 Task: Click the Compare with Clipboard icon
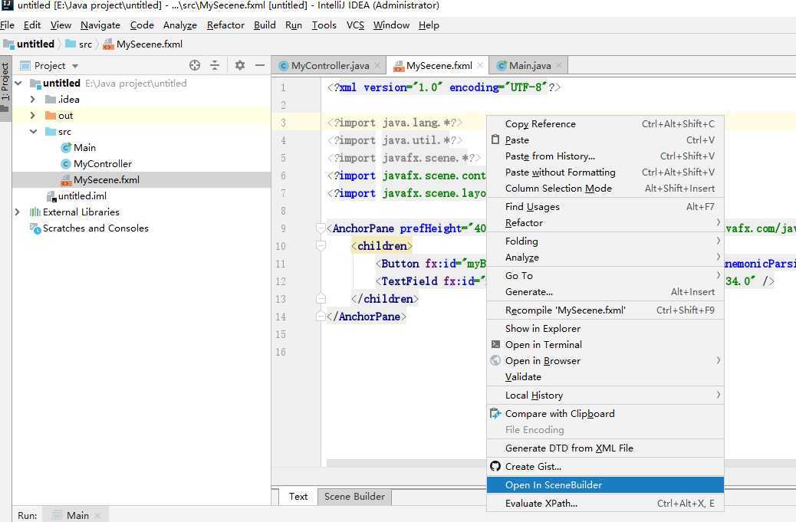pos(495,413)
